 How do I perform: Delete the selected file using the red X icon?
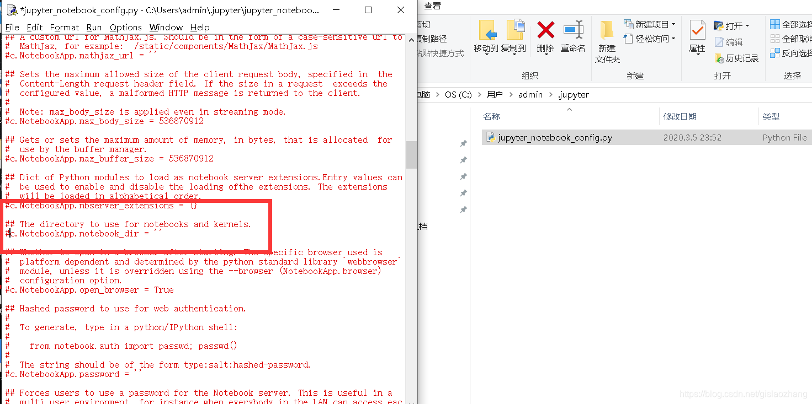[x=544, y=33]
